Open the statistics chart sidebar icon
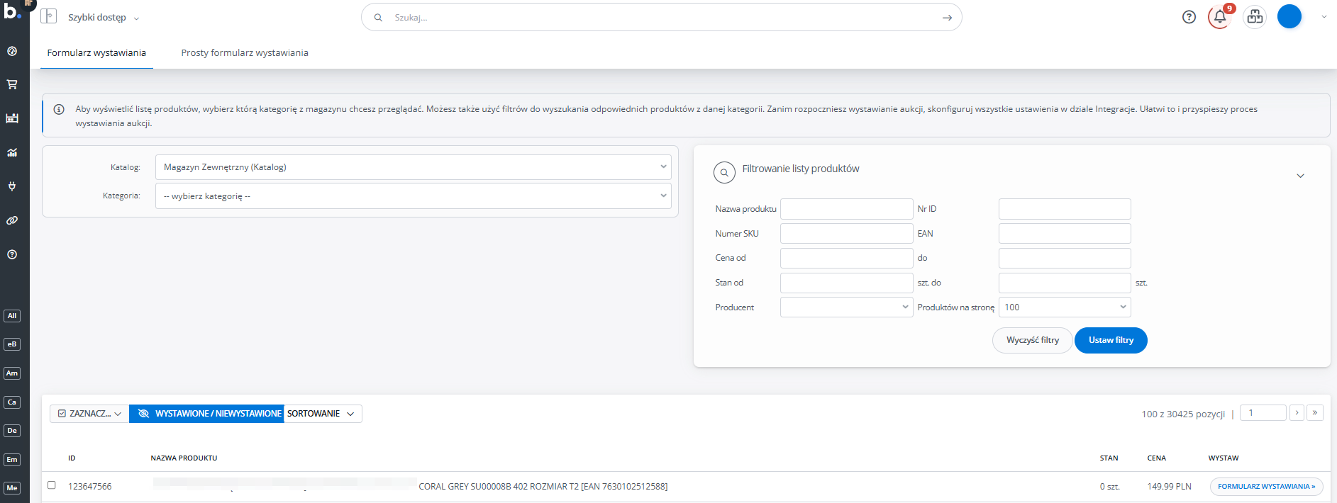1337x503 pixels. click(x=12, y=152)
